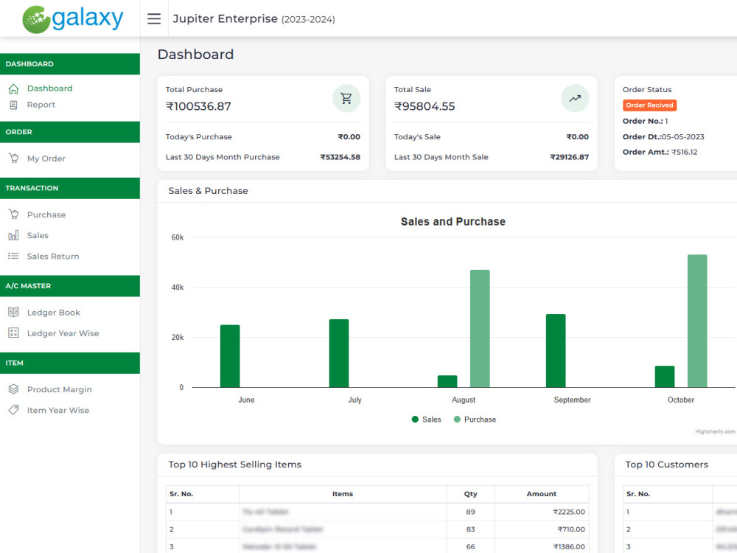The width and height of the screenshot is (737, 553).
Task: Go to Purchase transaction page
Action: [46, 215]
